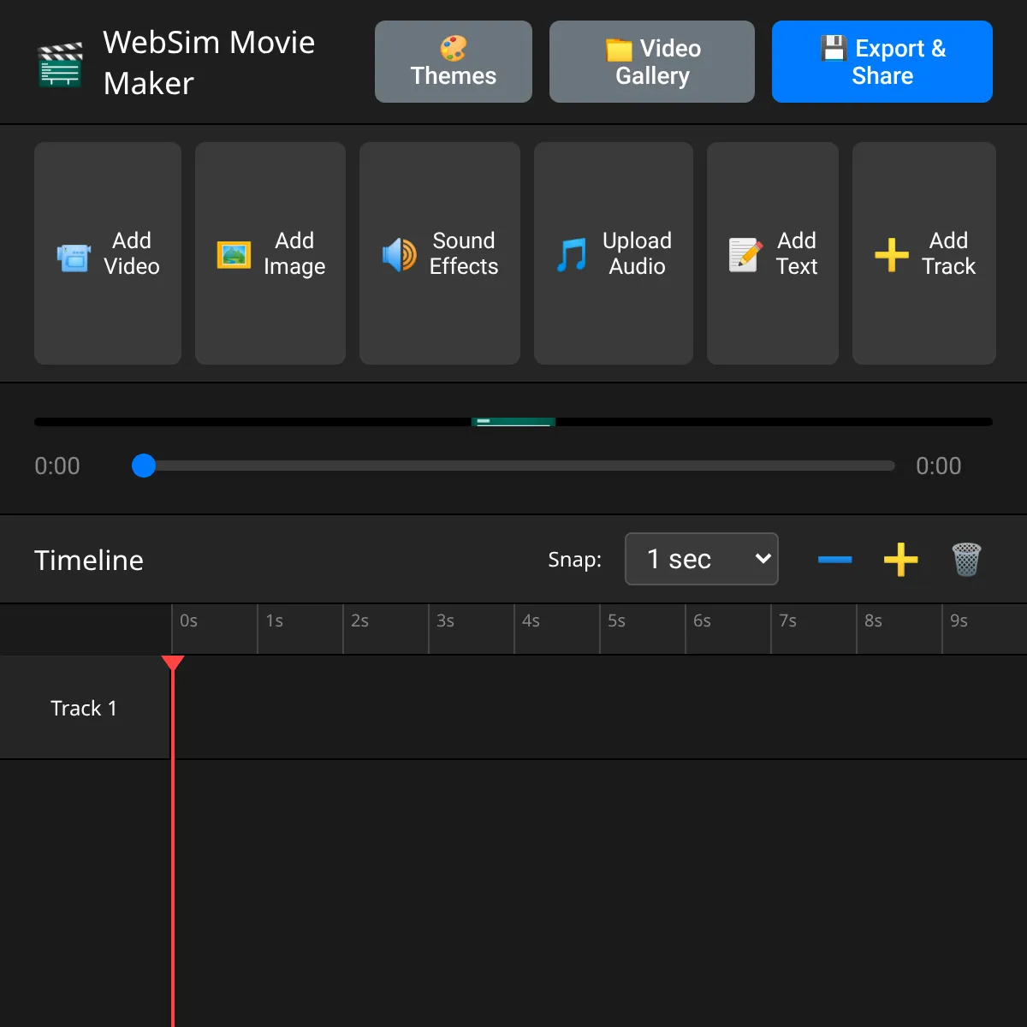Click the Add Video camera icon

tap(74, 255)
